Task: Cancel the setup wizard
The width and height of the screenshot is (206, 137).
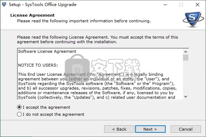Action: point(185,129)
